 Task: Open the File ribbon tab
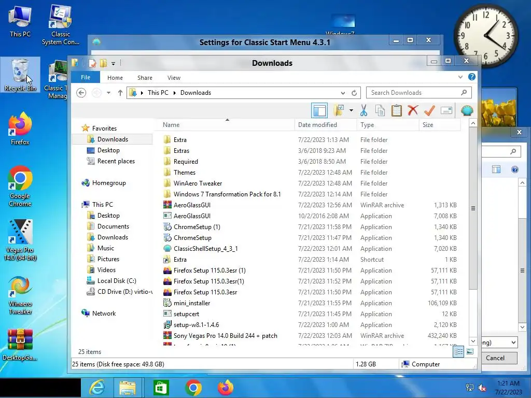(86, 77)
